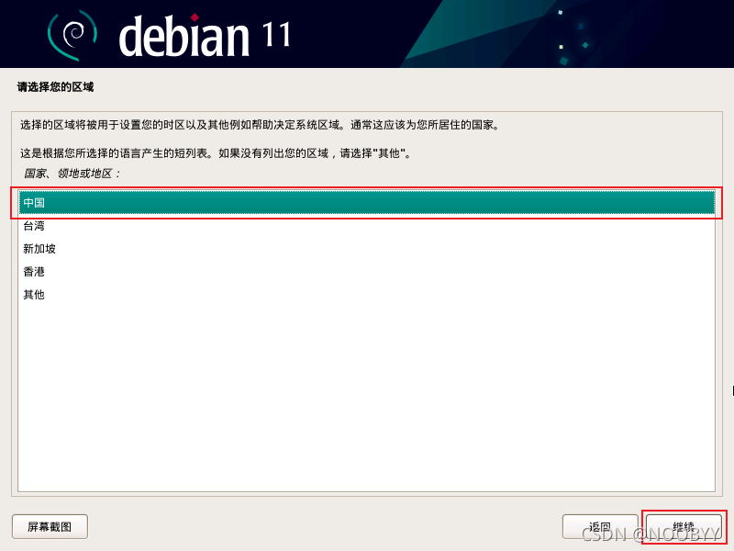This screenshot has width=734, height=551.
Task: Click the 屏幕截图 screenshot button
Action: tap(50, 526)
